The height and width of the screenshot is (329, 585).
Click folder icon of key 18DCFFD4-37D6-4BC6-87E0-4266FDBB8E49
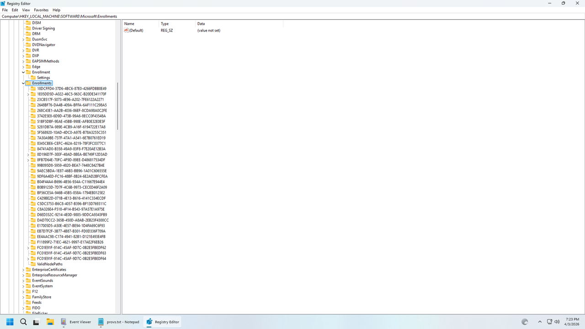pyautogui.click(x=33, y=89)
